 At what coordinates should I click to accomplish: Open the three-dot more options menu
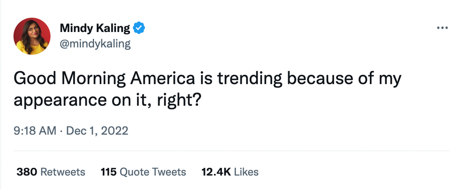[x=442, y=28]
